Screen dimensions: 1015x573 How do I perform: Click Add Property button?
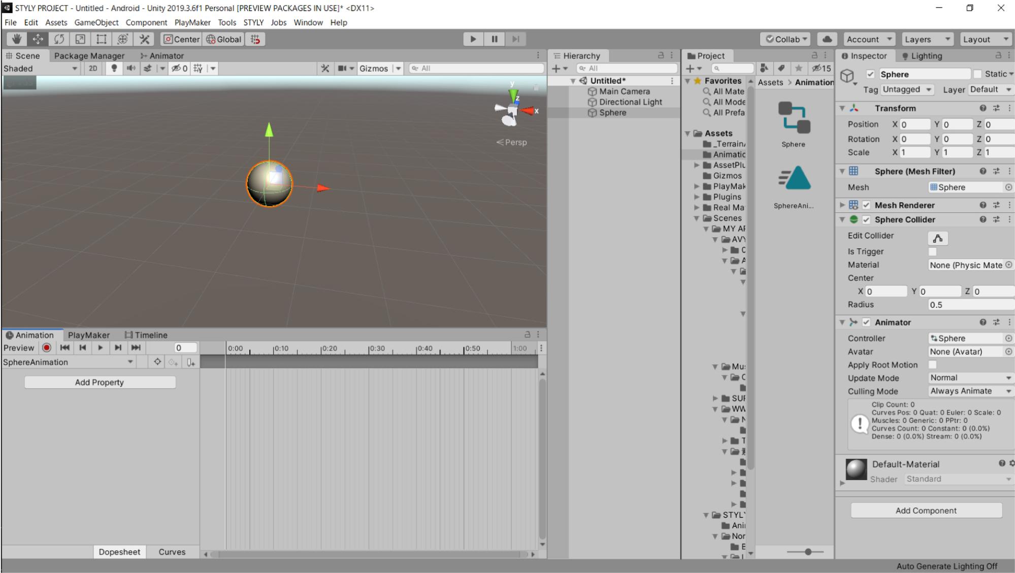(x=100, y=383)
